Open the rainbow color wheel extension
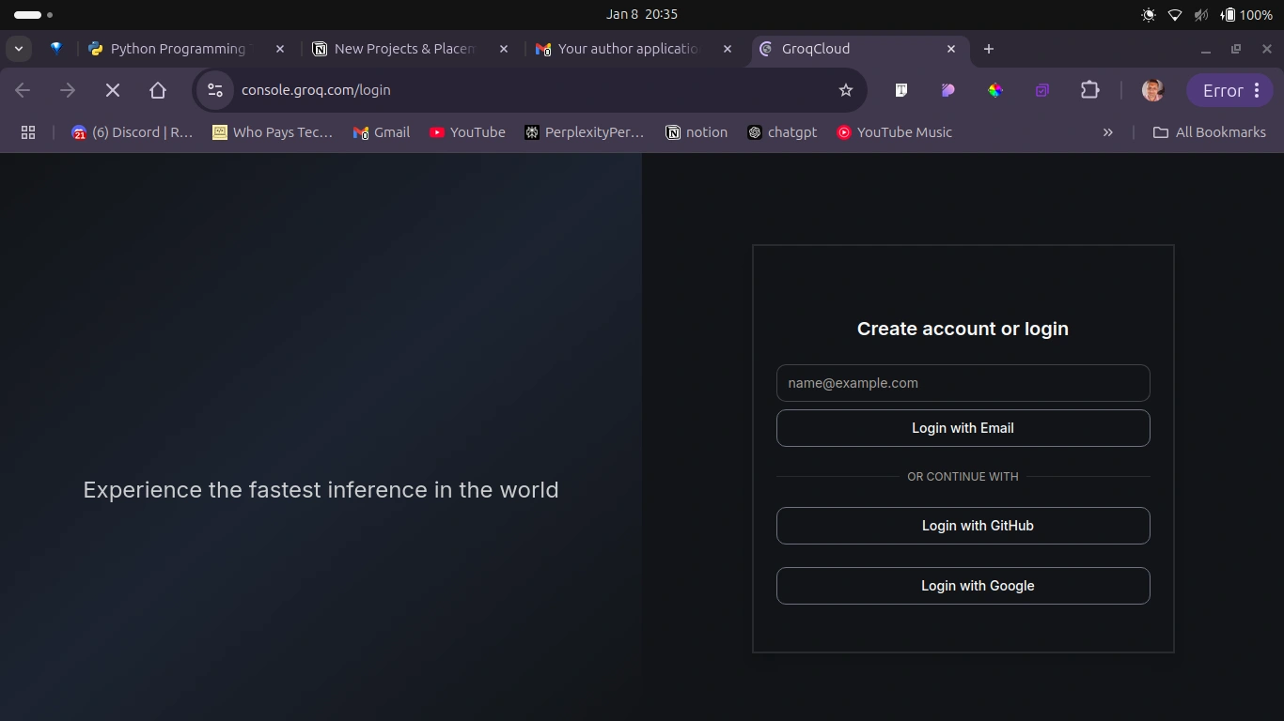1284x721 pixels. (x=995, y=90)
